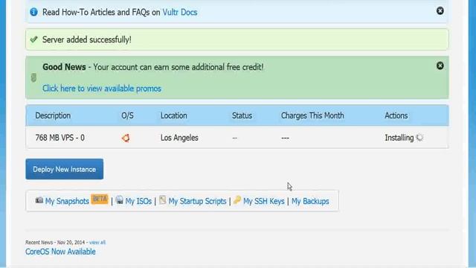Click the disc icon beside My ISOs

(x=119, y=200)
